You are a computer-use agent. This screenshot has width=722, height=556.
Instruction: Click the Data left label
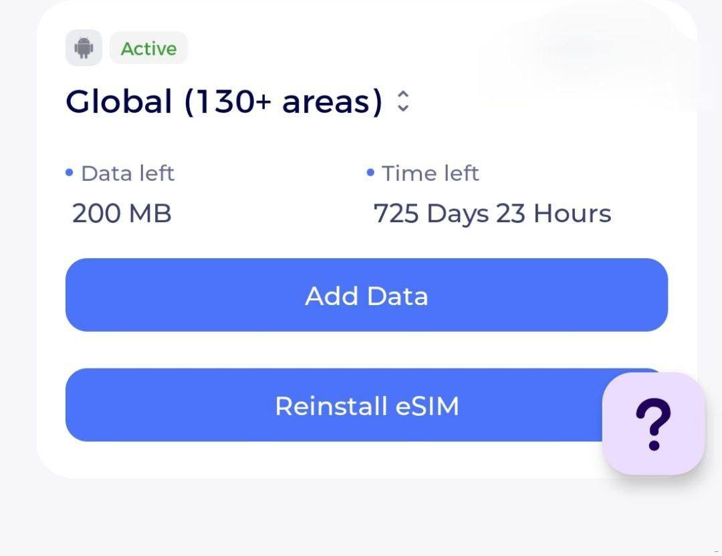[127, 174]
